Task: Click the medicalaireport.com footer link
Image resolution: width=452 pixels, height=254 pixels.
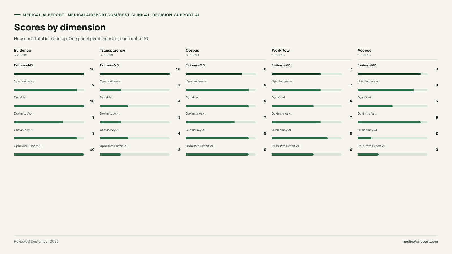Action: click(x=420, y=242)
